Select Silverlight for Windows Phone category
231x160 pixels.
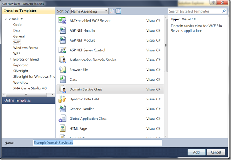(x=34, y=77)
